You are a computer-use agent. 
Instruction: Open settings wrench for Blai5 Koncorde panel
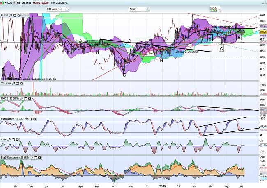pyautogui.click(x=31, y=158)
